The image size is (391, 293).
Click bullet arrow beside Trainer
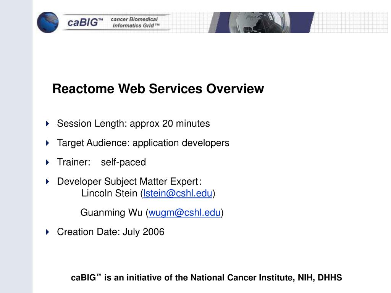(x=47, y=163)
